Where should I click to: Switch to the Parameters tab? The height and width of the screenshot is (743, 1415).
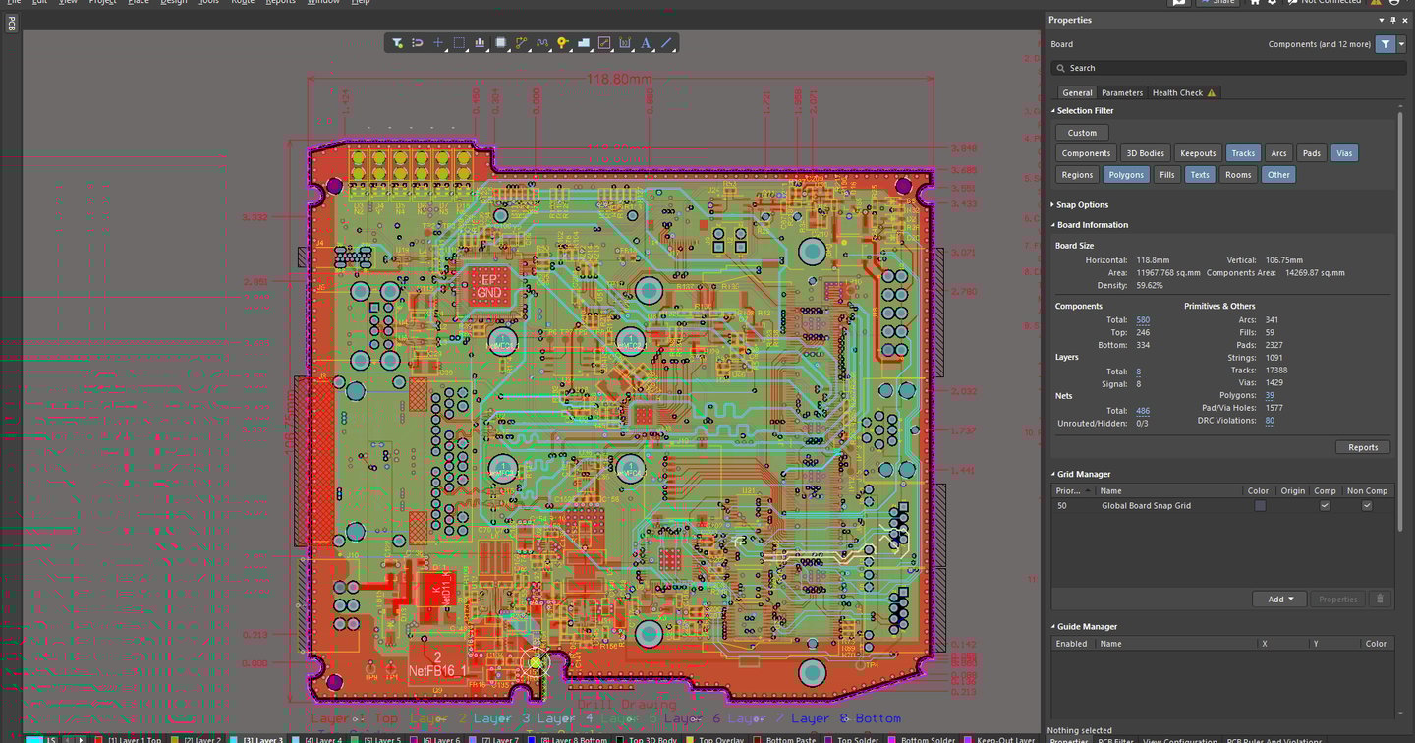[x=1121, y=92]
